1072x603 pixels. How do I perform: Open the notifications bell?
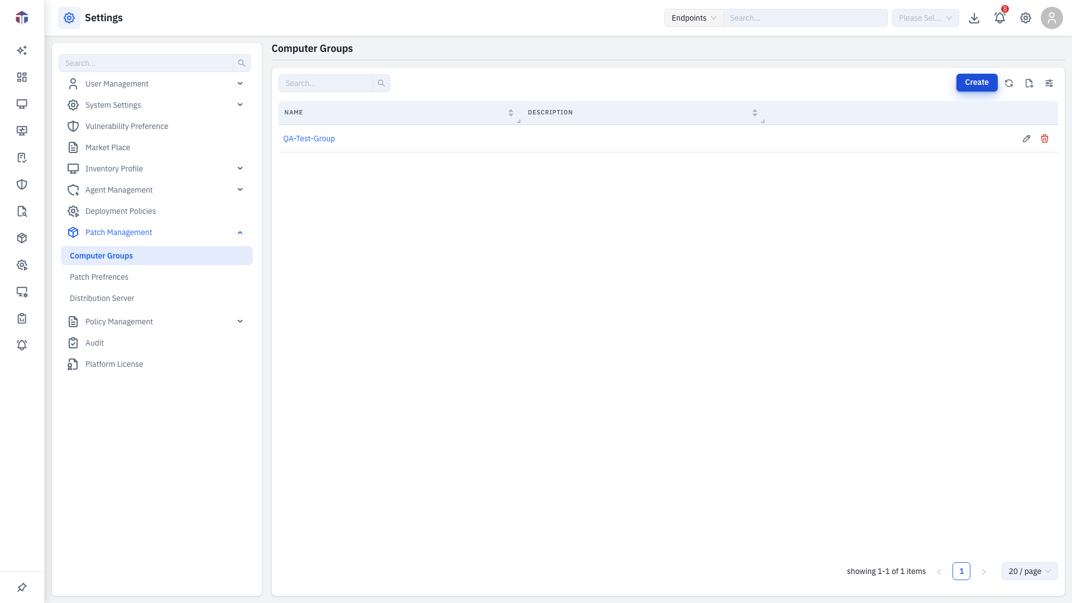tap(1000, 18)
